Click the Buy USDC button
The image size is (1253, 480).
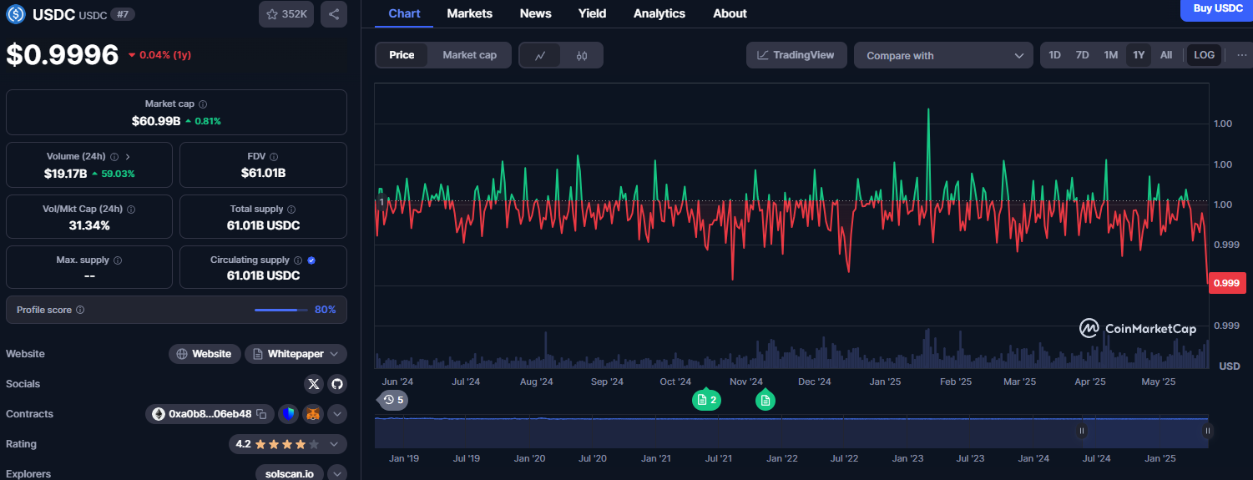point(1216,8)
